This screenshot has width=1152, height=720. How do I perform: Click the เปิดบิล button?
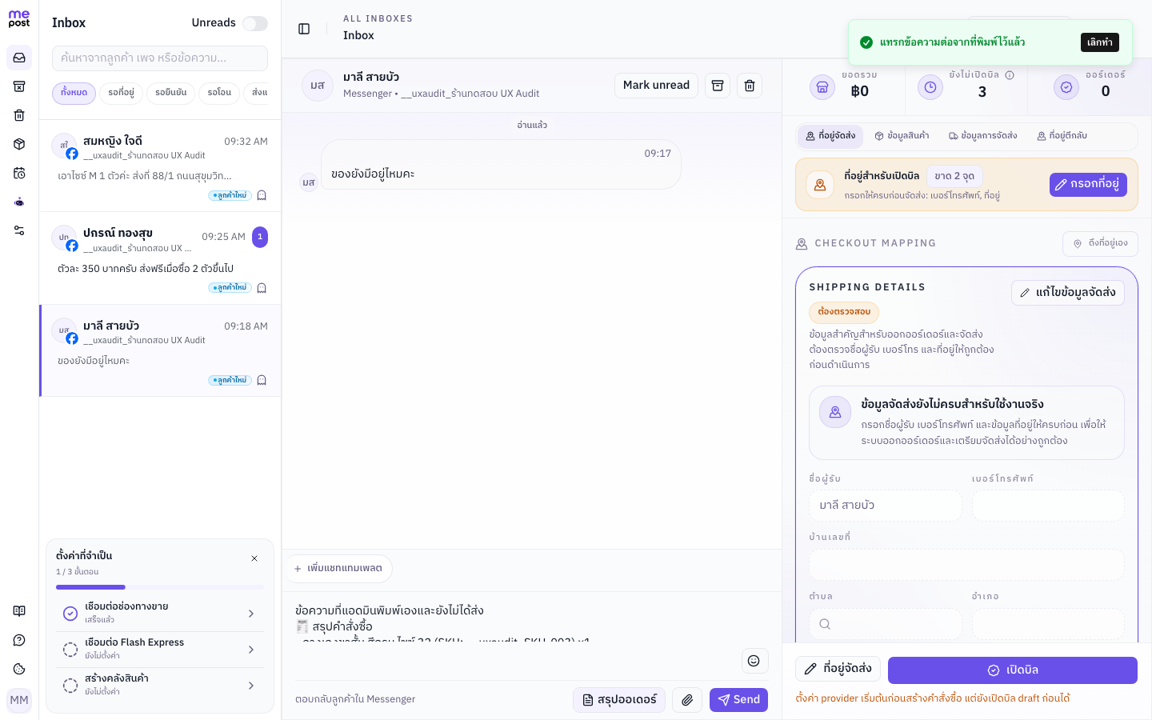[1013, 670]
